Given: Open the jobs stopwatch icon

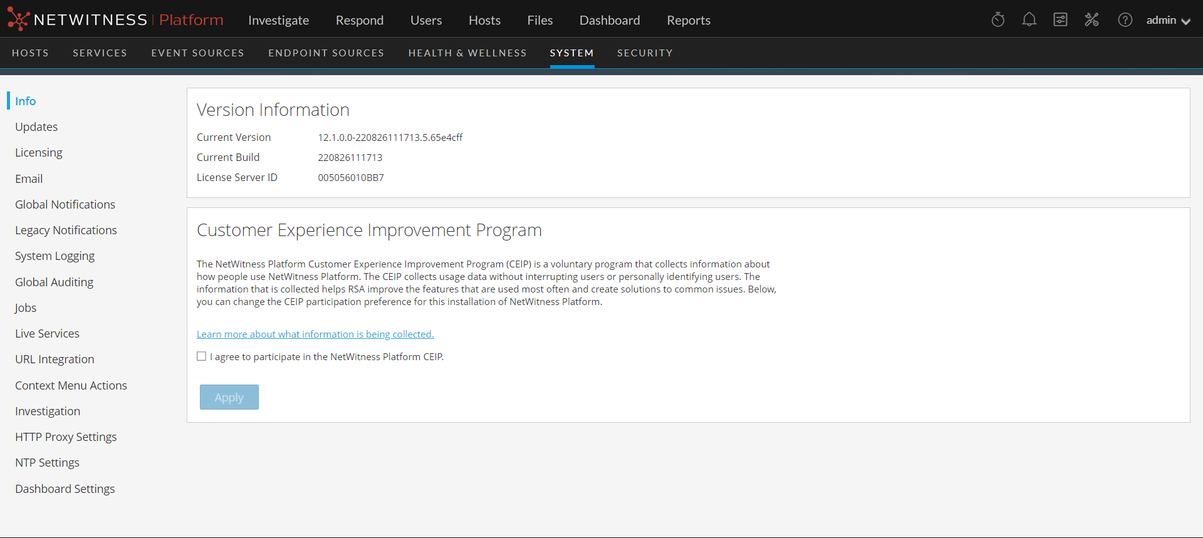Looking at the screenshot, I should click(998, 20).
